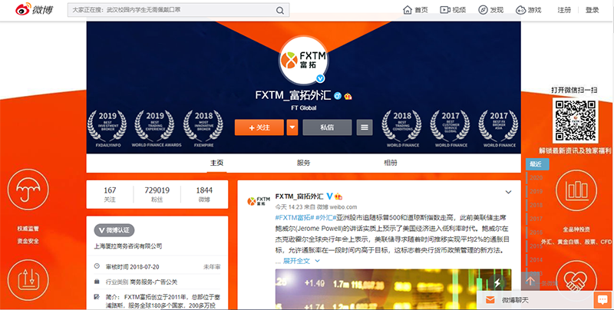Click the blue verified badge on avatar
Screen dimensions: 614x310
pyautogui.click(x=321, y=79)
